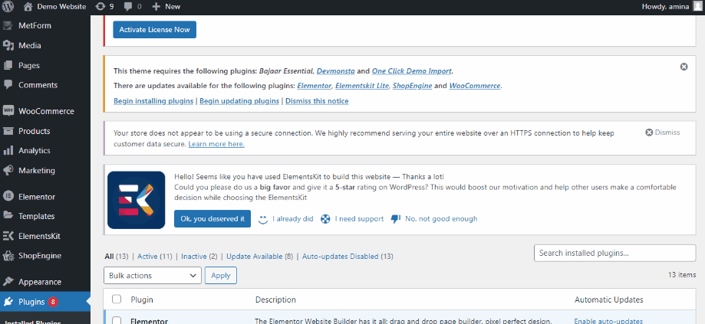Click the Demo Website home icon
Screen dimensions: 705x324
coord(28,6)
